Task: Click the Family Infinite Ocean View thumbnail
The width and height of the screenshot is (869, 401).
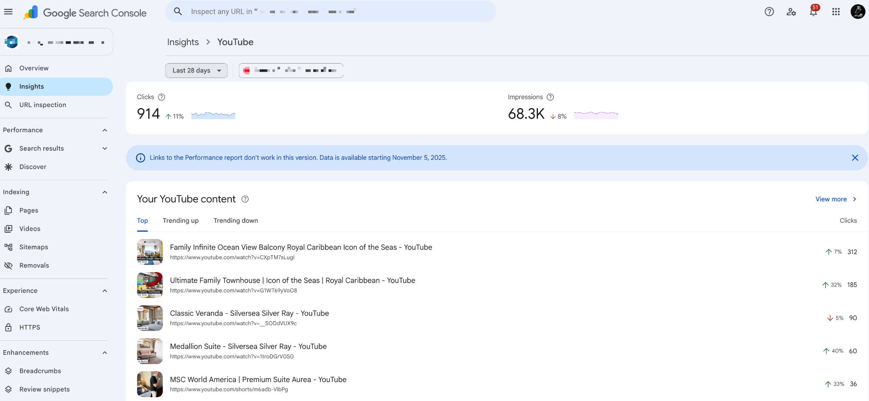Action: point(150,252)
